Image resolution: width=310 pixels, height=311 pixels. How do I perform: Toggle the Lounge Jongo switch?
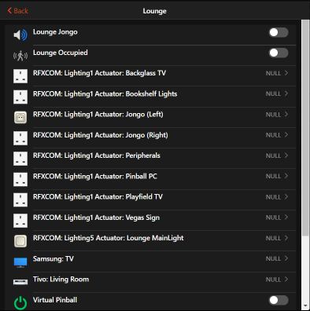pyautogui.click(x=279, y=32)
